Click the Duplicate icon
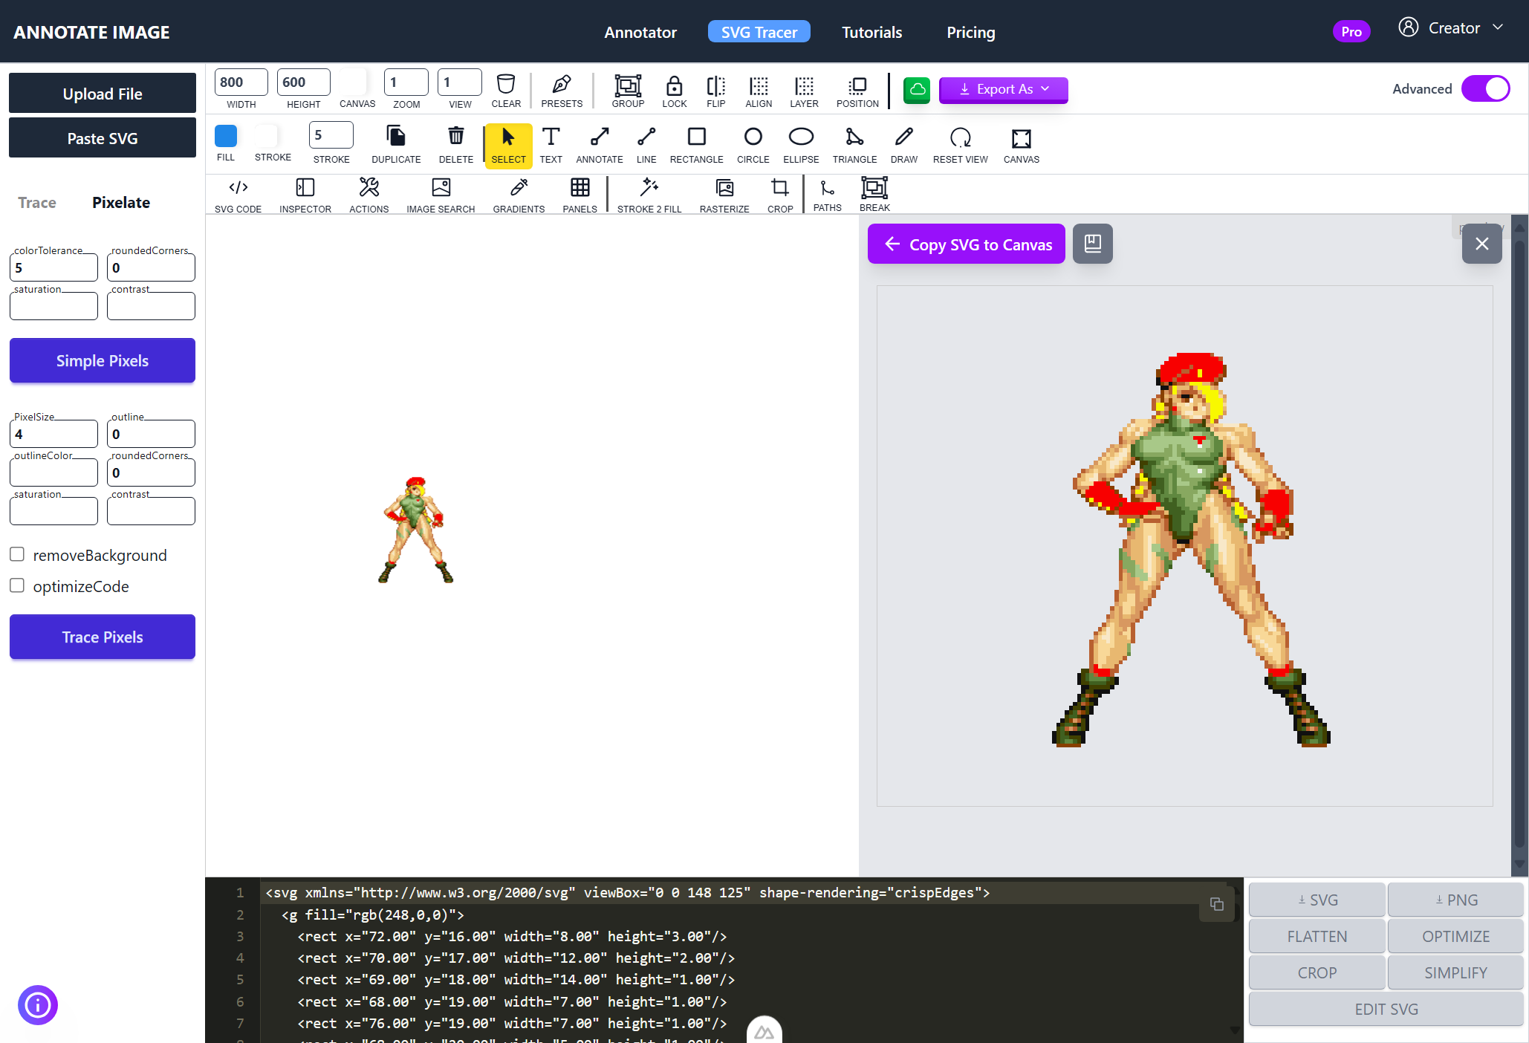The image size is (1529, 1043). [x=396, y=136]
